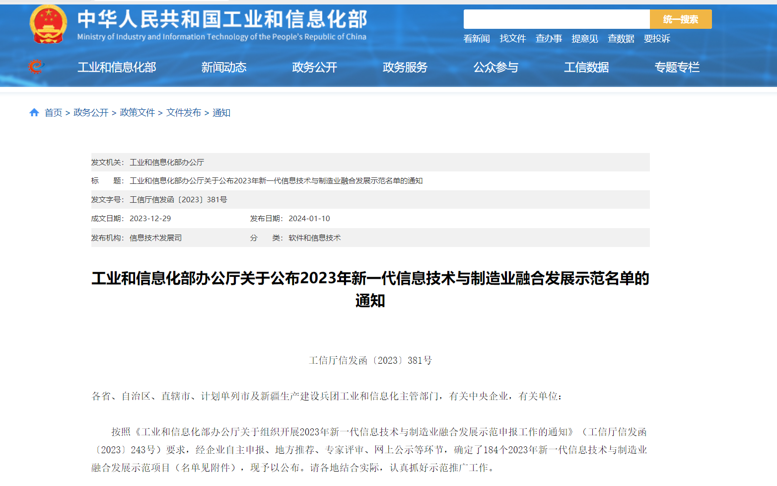This screenshot has width=777, height=486.
Task: Click the 统一搜索 search button
Action: 681,19
